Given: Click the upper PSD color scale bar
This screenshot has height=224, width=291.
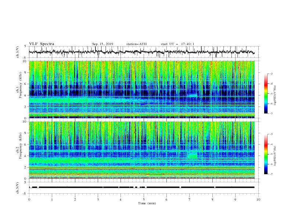Looking at the screenshot, I should coord(266,94).
